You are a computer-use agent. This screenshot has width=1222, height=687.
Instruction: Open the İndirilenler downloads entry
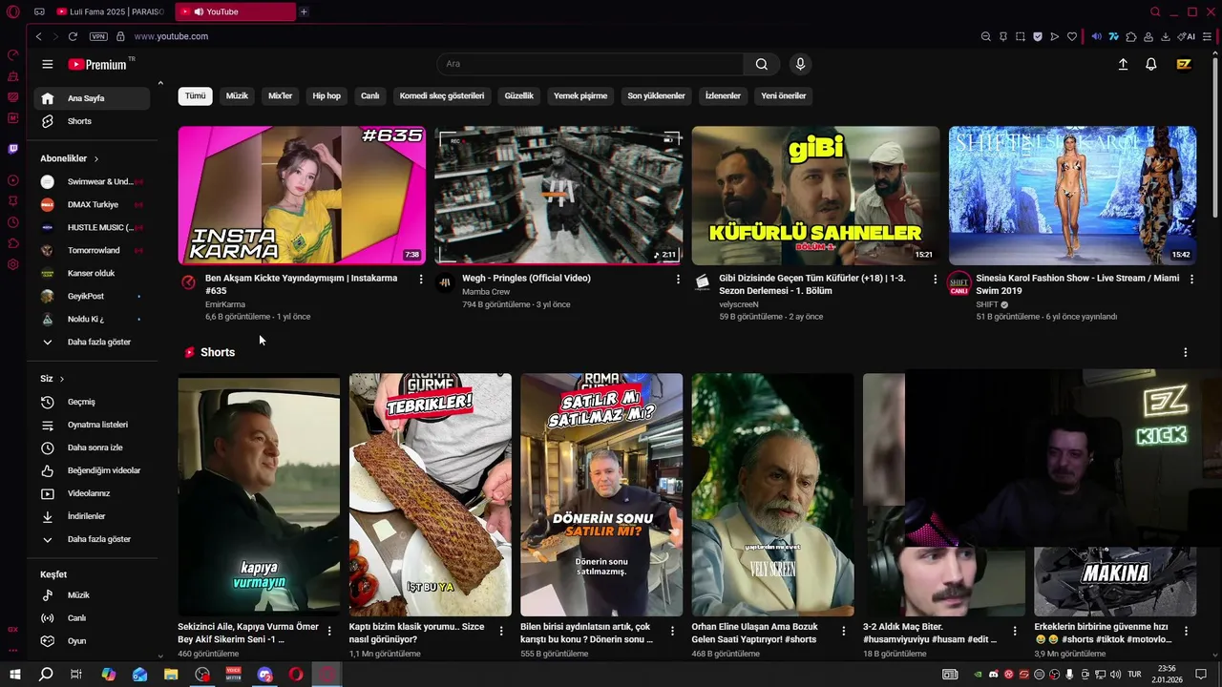pyautogui.click(x=92, y=516)
